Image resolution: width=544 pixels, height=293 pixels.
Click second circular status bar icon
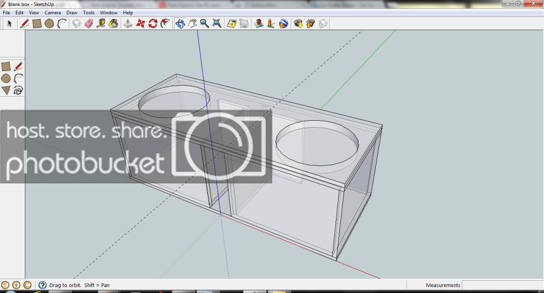point(16,285)
